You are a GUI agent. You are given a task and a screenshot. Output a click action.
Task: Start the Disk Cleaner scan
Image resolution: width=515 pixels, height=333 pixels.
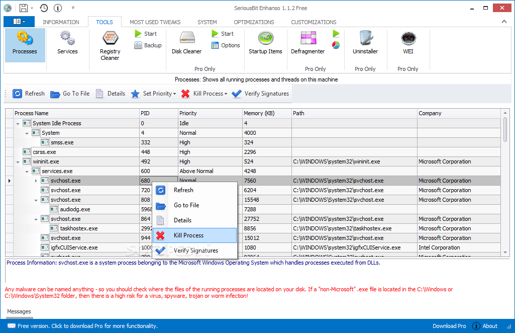223,34
